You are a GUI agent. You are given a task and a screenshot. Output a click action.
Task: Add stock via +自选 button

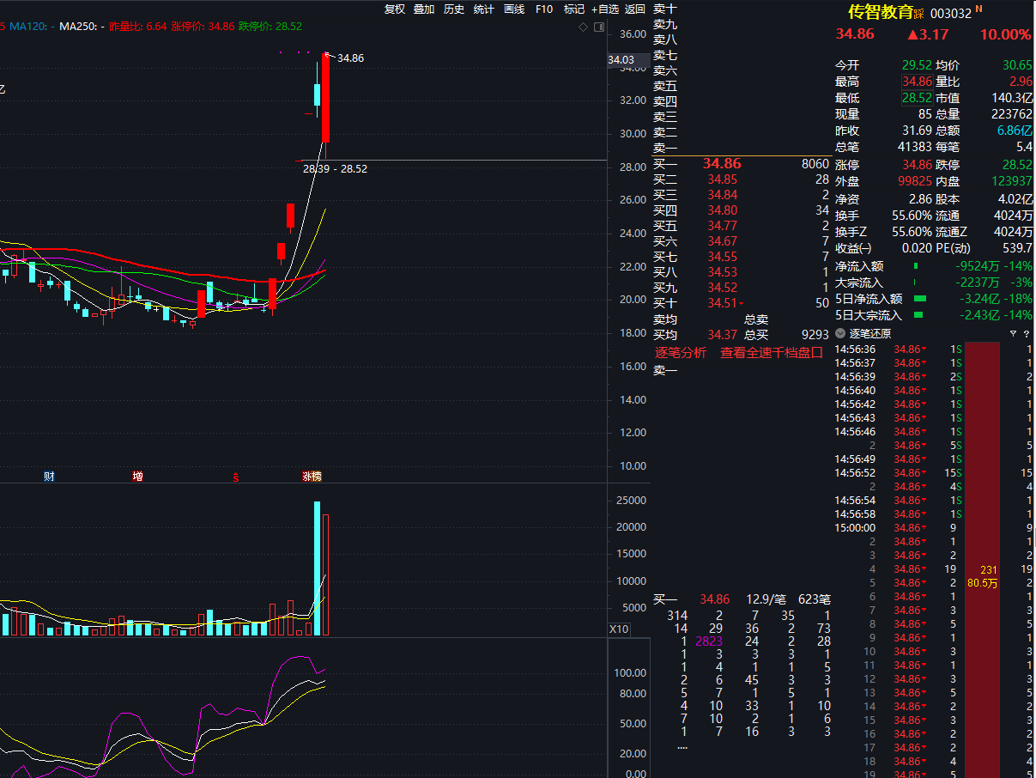tap(604, 9)
